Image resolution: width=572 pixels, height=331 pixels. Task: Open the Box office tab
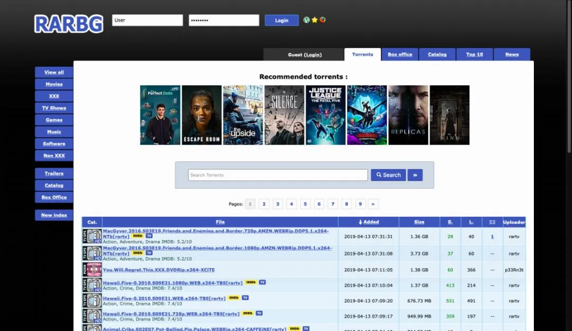400,54
